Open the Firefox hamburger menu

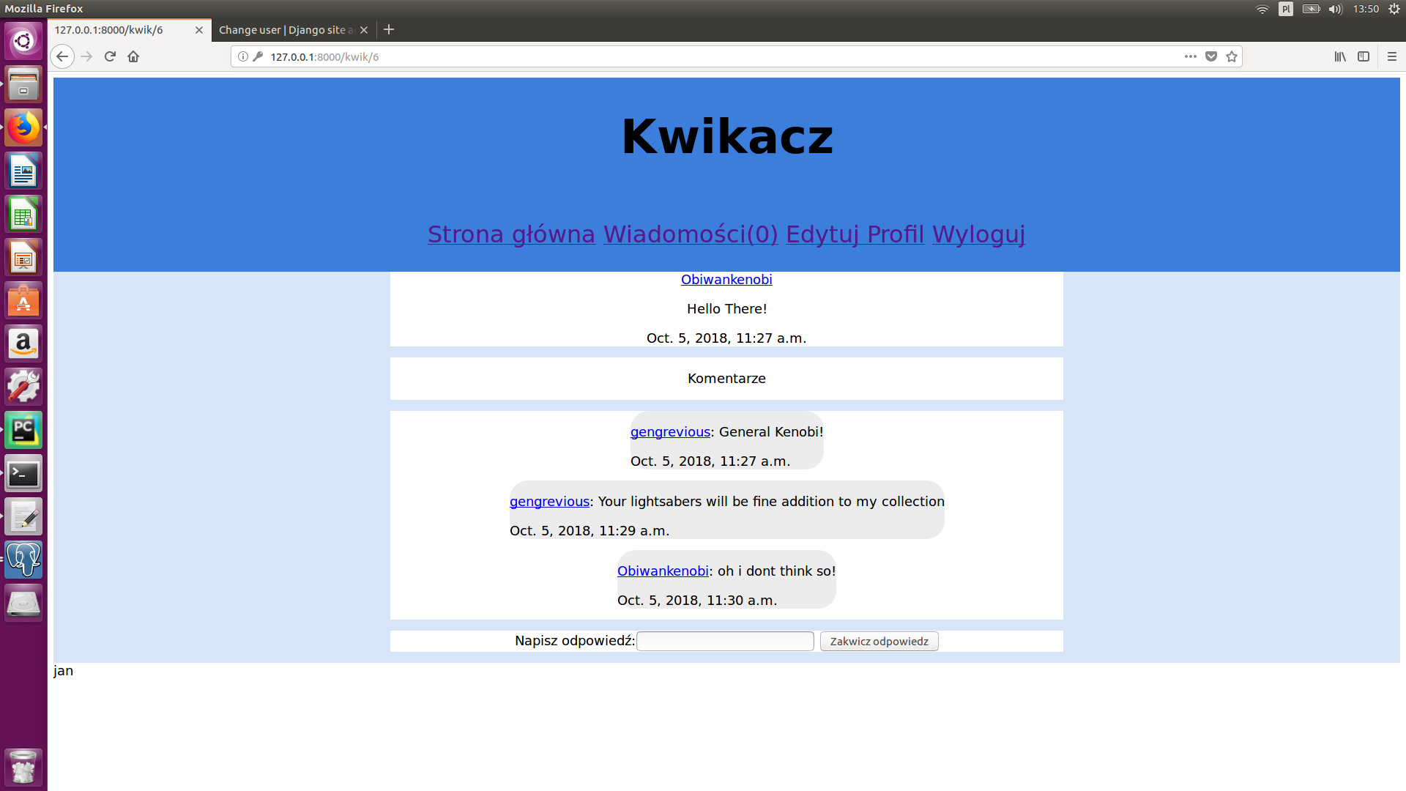coord(1391,56)
